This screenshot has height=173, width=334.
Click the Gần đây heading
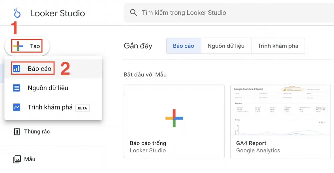[x=138, y=46]
